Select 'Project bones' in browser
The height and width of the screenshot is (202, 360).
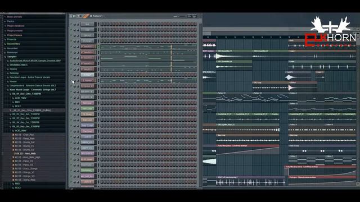pos(15,35)
